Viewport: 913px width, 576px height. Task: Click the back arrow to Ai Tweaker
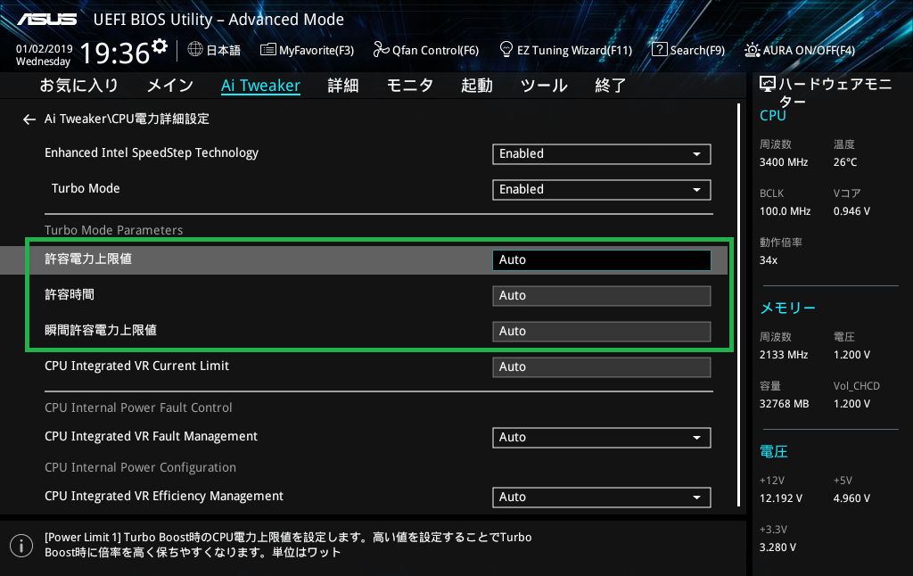point(29,119)
